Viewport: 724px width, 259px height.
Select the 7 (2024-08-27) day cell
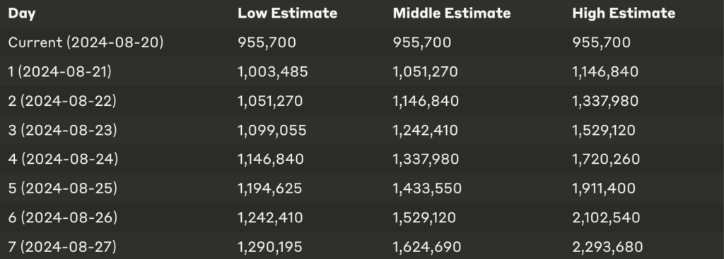pyautogui.click(x=62, y=247)
